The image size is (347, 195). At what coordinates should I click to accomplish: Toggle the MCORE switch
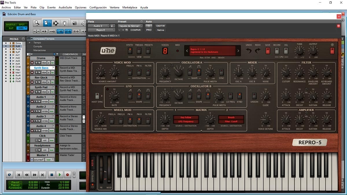pos(277,51)
